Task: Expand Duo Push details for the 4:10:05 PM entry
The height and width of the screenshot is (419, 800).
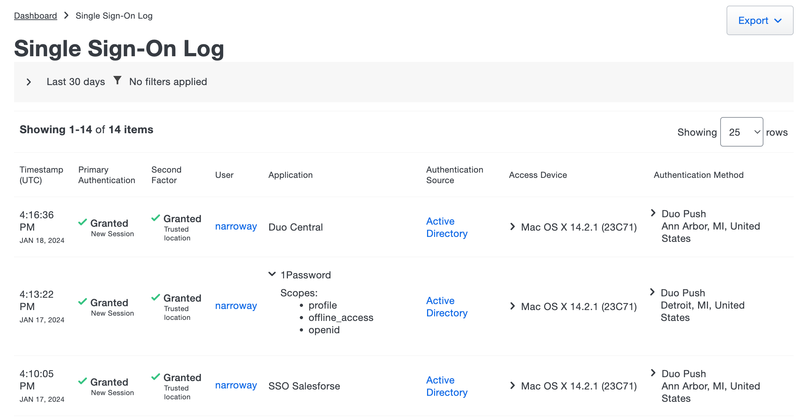Action: [653, 373]
